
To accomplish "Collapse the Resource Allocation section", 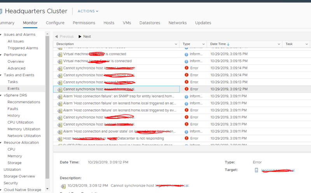I will point(1,142).
